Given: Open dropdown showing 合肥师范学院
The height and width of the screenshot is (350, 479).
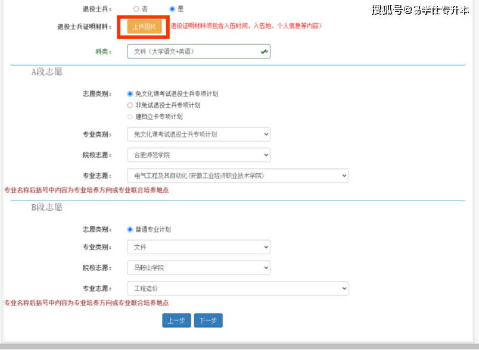Looking at the screenshot, I should pyautogui.click(x=198, y=155).
